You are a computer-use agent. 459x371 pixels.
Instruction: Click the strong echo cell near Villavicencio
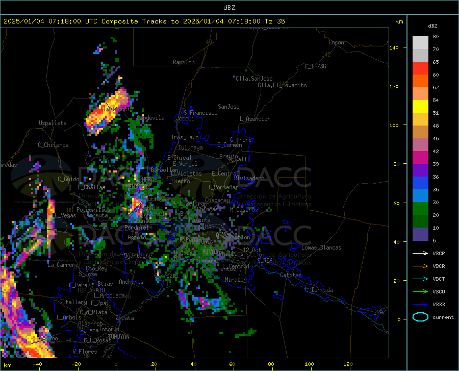click(x=108, y=111)
